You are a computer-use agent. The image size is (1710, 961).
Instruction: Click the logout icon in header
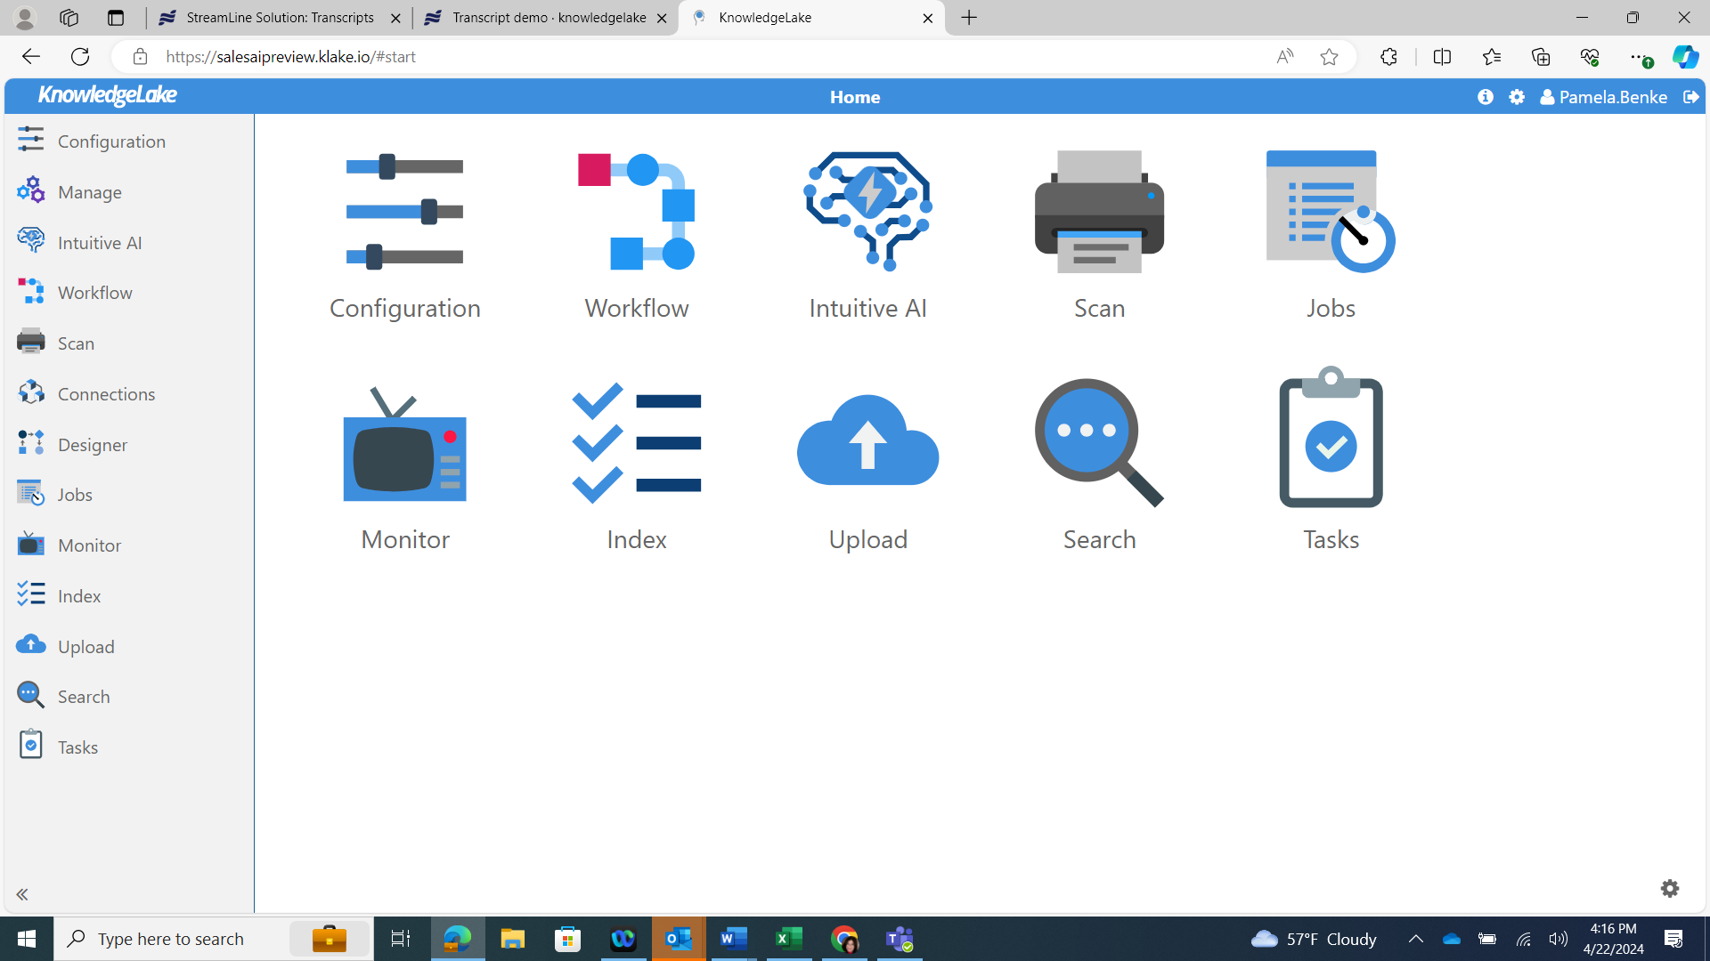1690,97
